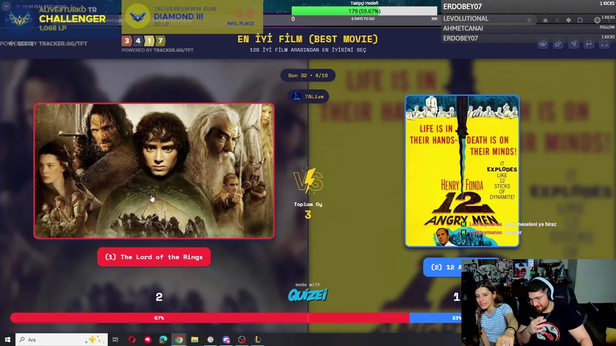Focus the taskbar search box labeled Ara
This screenshot has width=616, height=346.
click(62, 340)
